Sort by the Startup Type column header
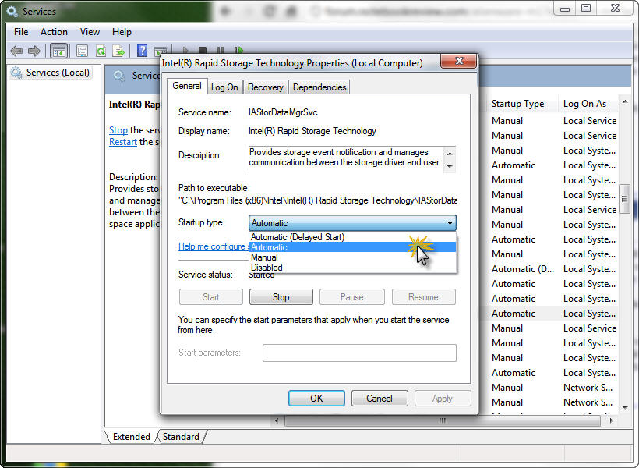 click(x=517, y=104)
